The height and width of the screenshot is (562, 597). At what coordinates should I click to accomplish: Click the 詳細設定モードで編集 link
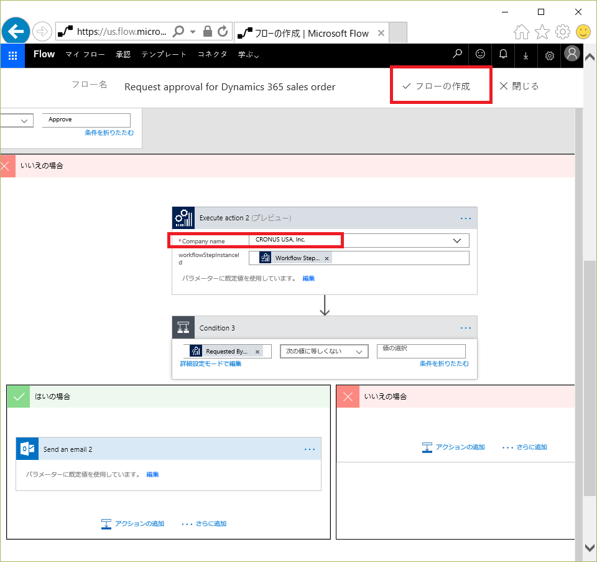[211, 364]
